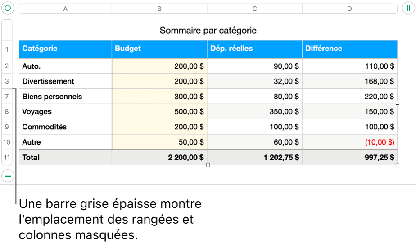The width and height of the screenshot is (416, 247).
Task: Select the Budget header cell
Action: click(159, 49)
